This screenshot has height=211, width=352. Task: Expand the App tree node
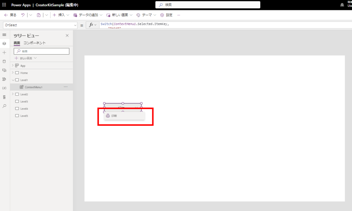pyautogui.click(x=13, y=66)
